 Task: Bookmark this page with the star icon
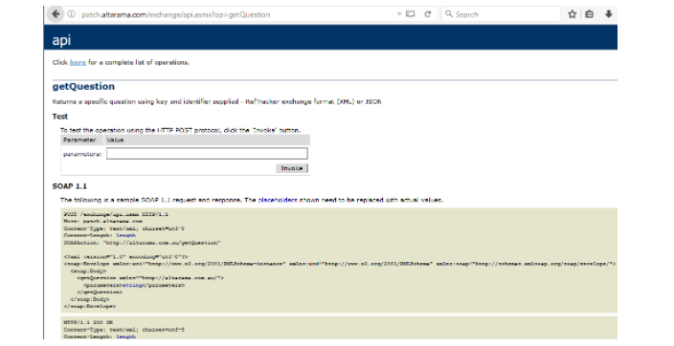pyautogui.click(x=573, y=14)
